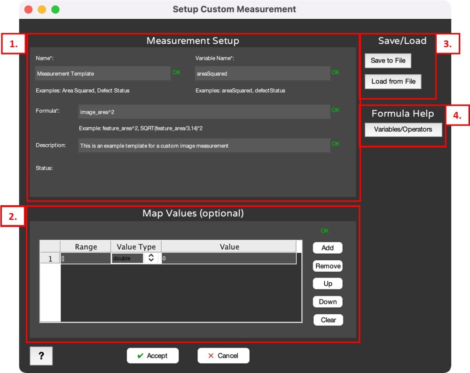Click the Variable Name field containing areaSquared
Image resolution: width=470 pixels, height=373 pixels.
[263, 73]
